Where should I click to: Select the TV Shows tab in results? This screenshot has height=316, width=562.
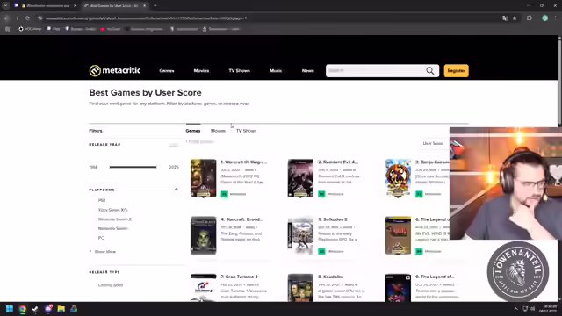click(246, 131)
